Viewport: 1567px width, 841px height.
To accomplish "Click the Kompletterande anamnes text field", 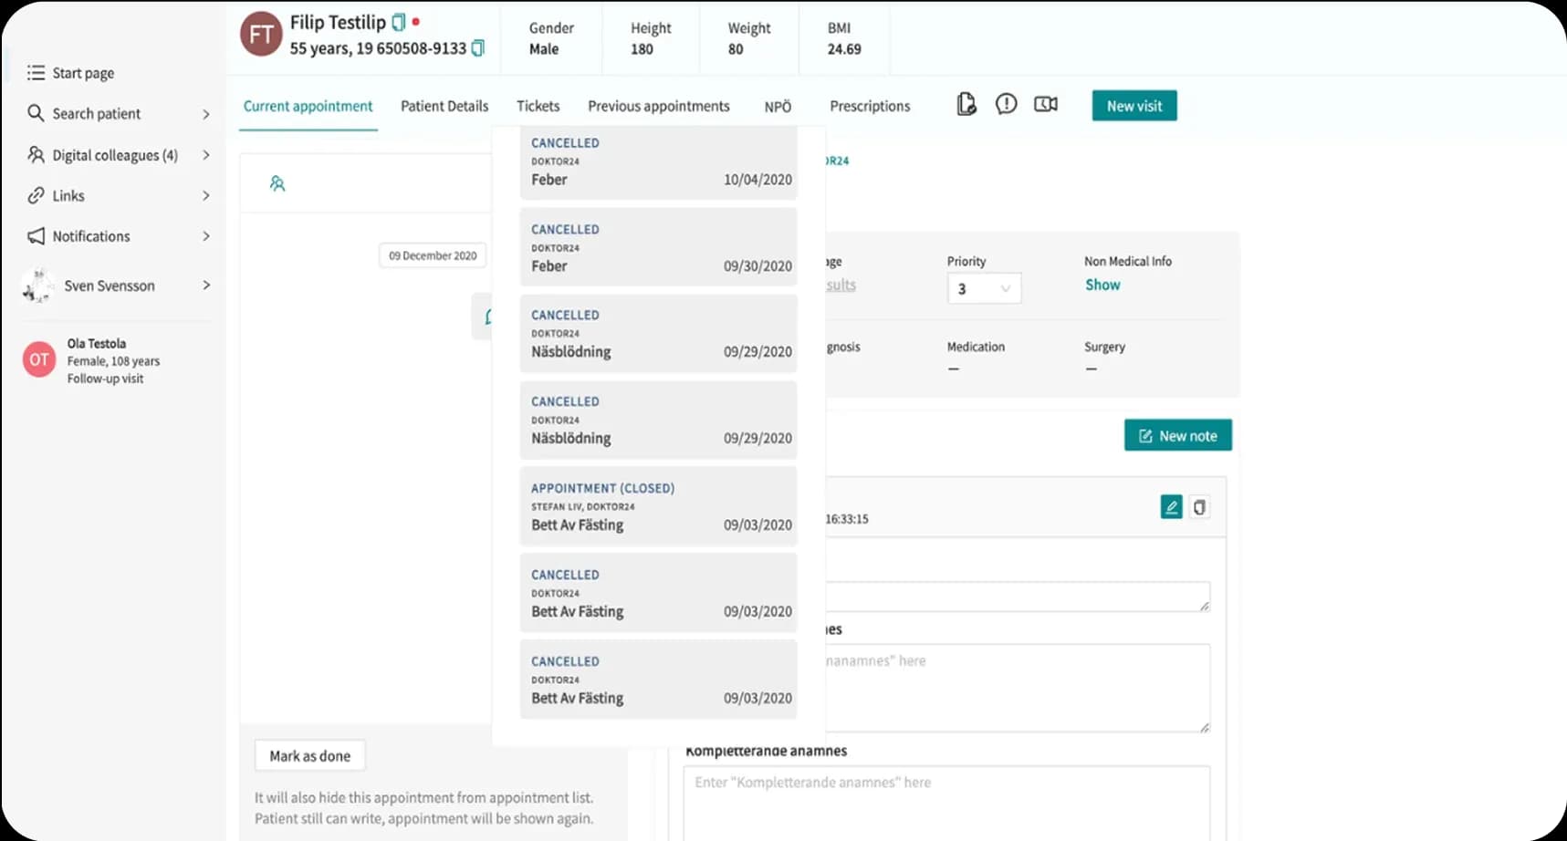I will click(x=946, y=803).
